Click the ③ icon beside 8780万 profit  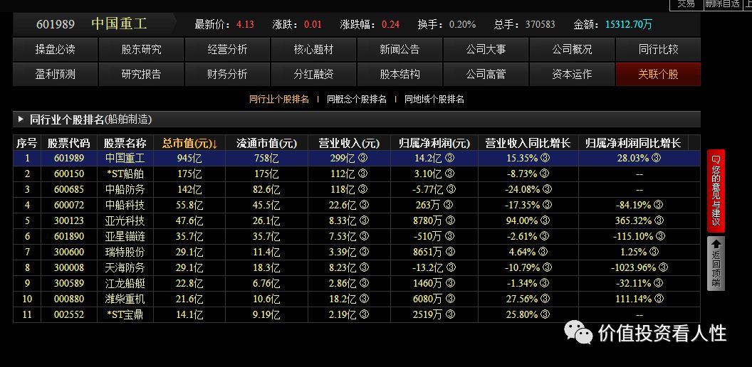449,220
